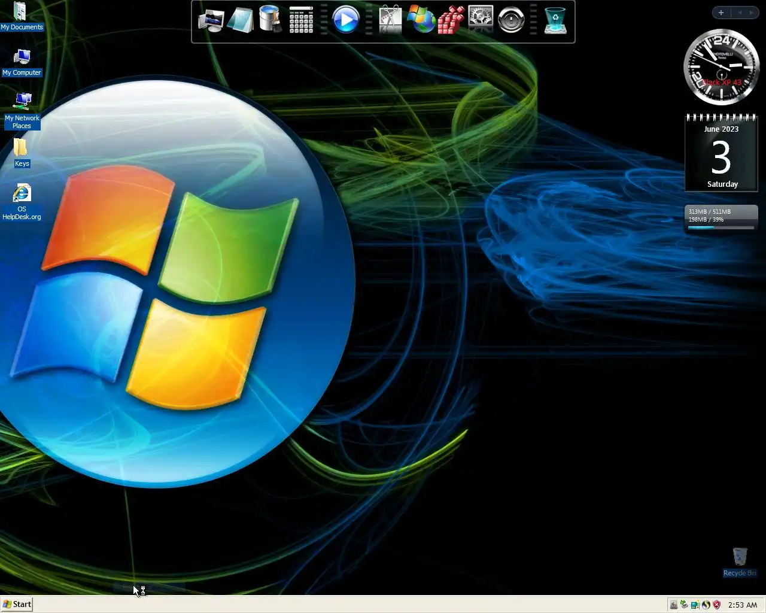Screen dimensions: 766x613
Task: Click the plus button to add gadgets
Action: 721,13
